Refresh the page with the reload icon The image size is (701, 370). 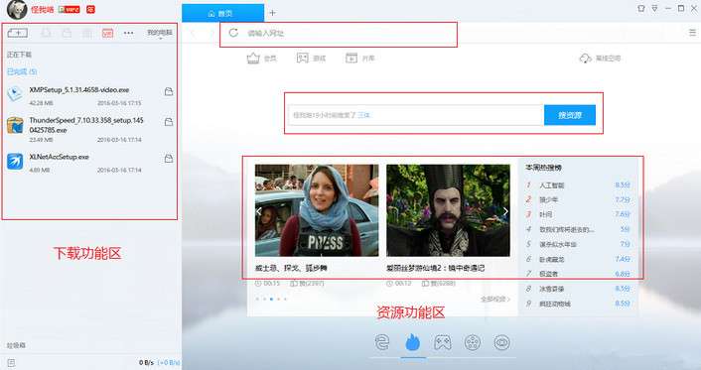click(233, 33)
